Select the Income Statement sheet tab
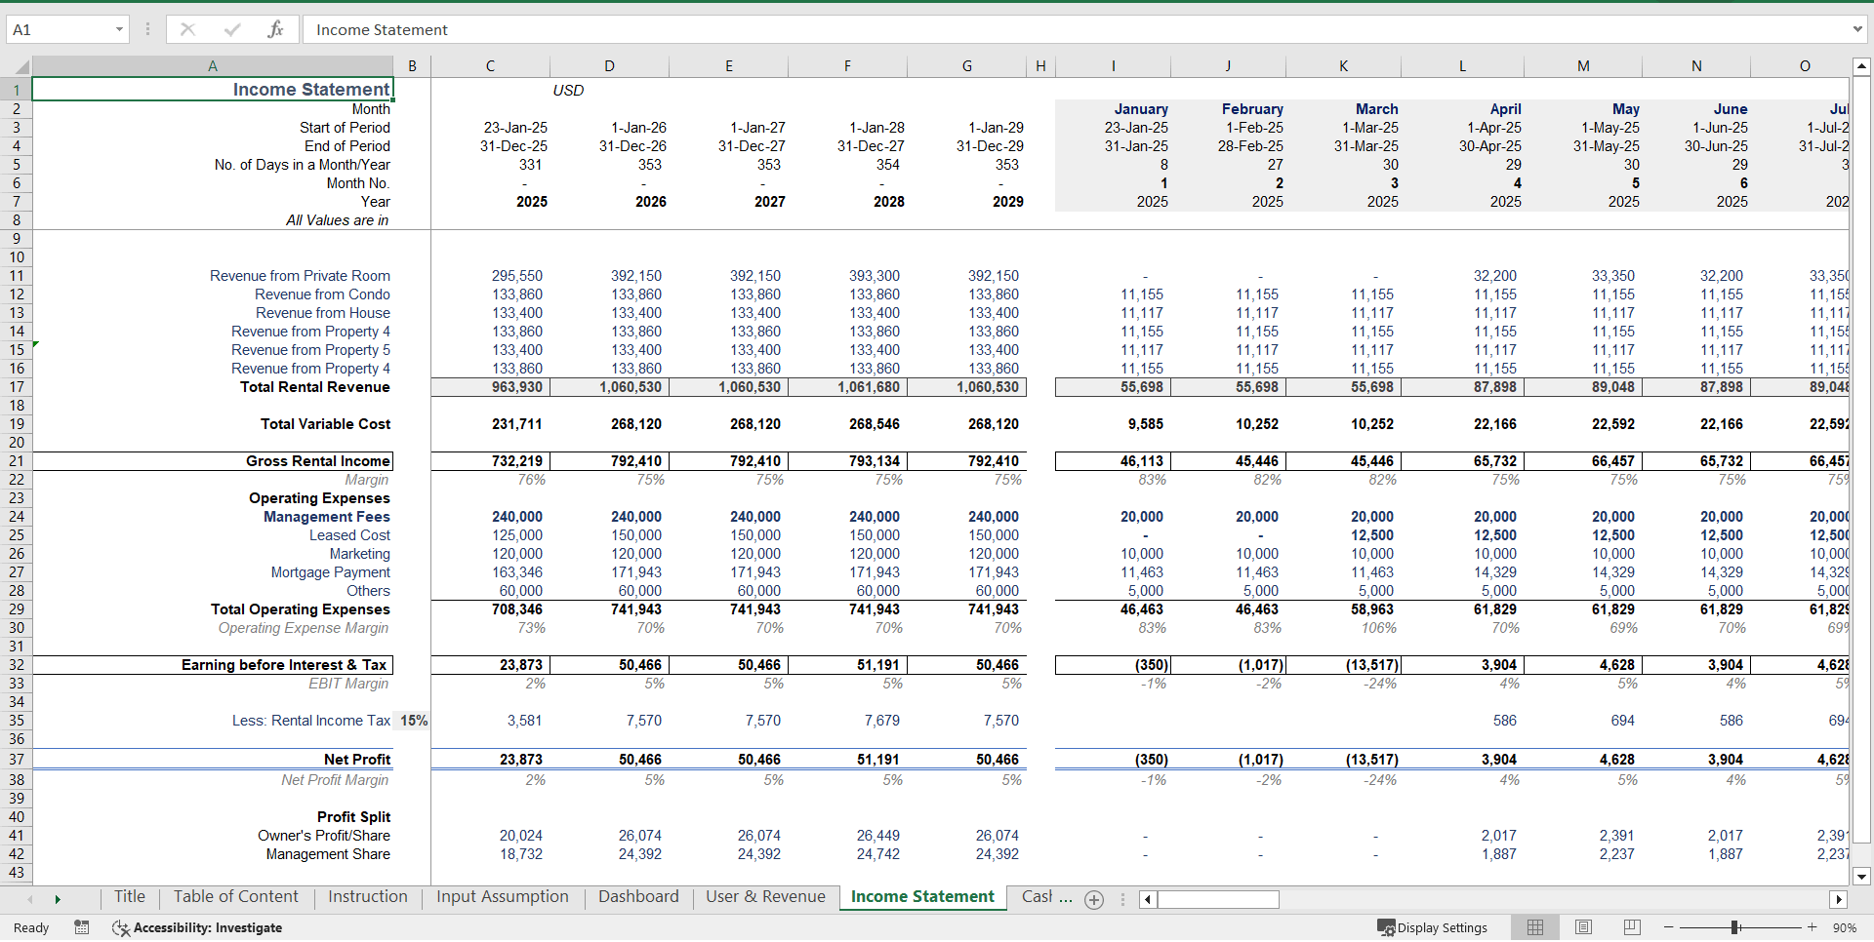This screenshot has height=942, width=1874. [922, 897]
